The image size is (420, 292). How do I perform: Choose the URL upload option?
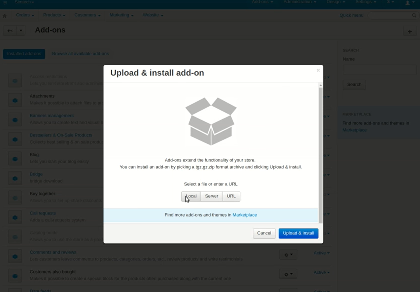(231, 196)
